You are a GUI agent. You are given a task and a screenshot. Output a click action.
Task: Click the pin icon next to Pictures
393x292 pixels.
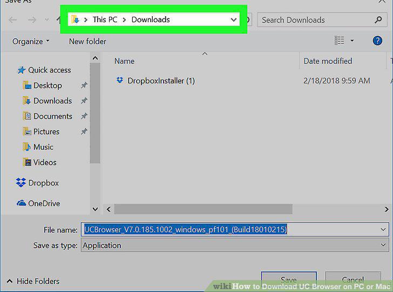point(84,132)
